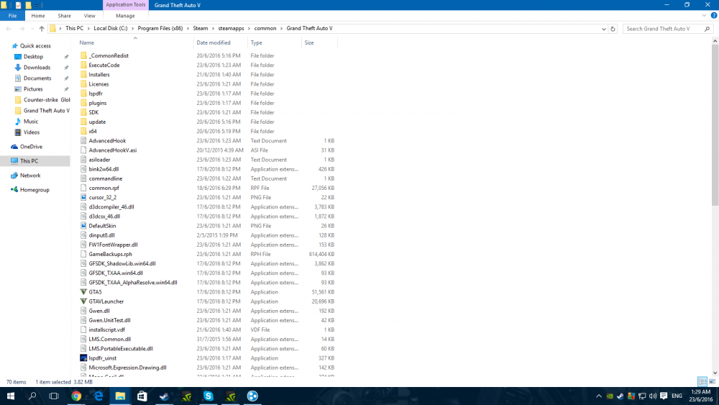Image resolution: width=719 pixels, height=405 pixels.
Task: Click the Back navigation arrow
Action: click(x=9, y=29)
